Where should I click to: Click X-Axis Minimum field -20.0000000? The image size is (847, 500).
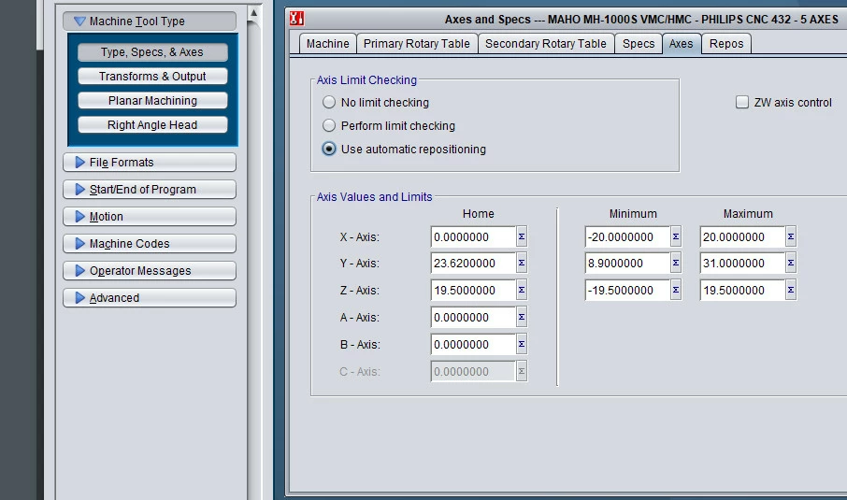coord(627,237)
